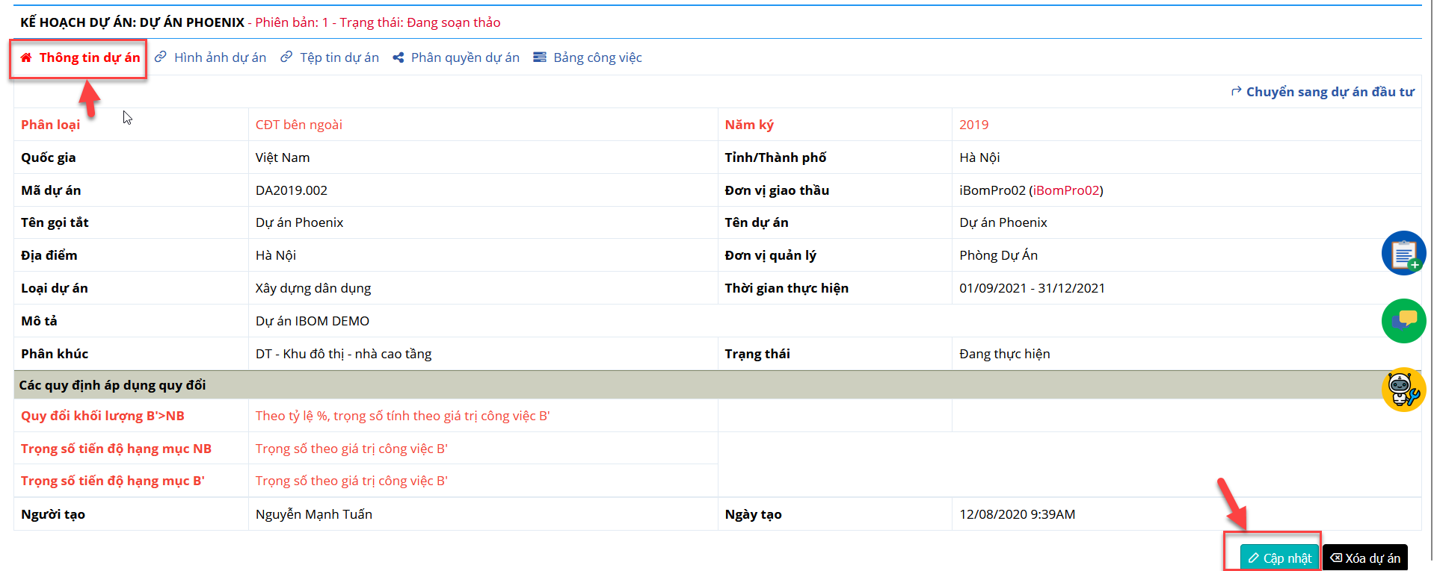Click creator name Nguyễn Mạnh Tuấn
This screenshot has height=571, width=1434.
314,514
